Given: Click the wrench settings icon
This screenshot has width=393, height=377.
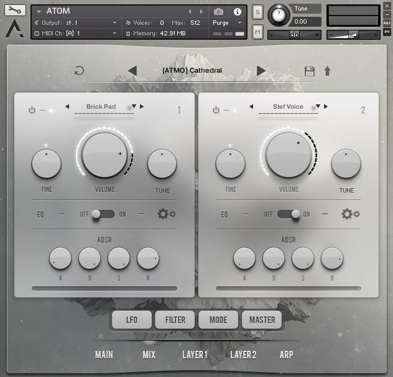Looking at the screenshot, I should coord(15,11).
